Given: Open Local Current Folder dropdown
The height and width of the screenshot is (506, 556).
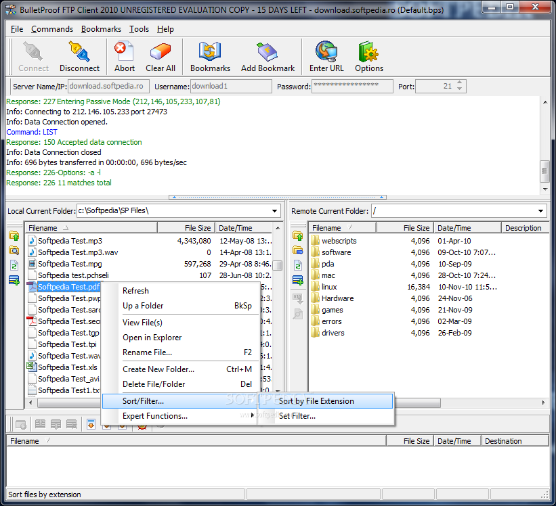Looking at the screenshot, I should pos(274,210).
